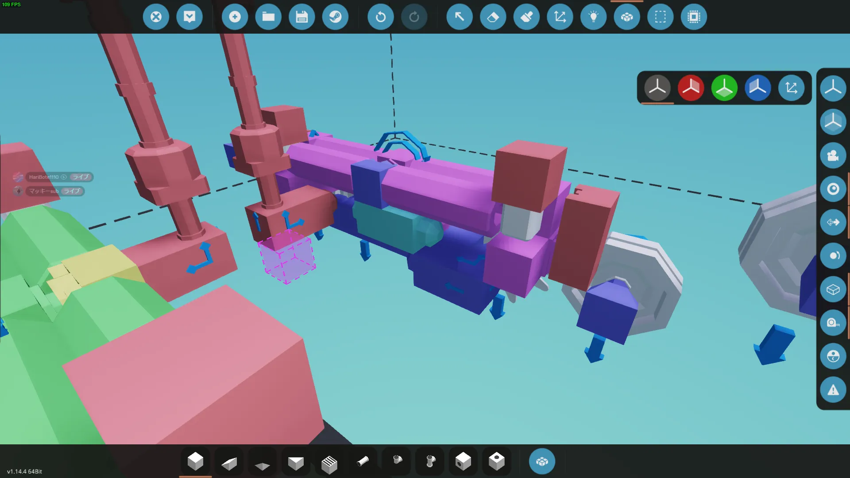Expand the dropdown chevron button in top toolbar
The image size is (850, 478).
pyautogui.click(x=189, y=17)
